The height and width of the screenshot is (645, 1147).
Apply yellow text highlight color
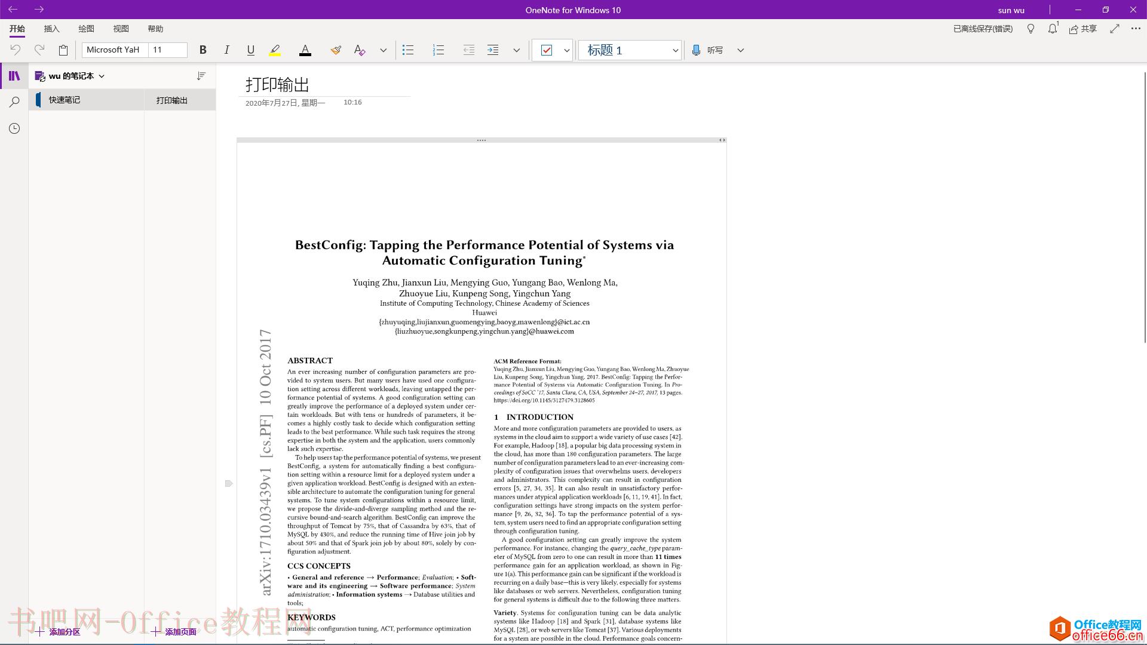pos(275,50)
